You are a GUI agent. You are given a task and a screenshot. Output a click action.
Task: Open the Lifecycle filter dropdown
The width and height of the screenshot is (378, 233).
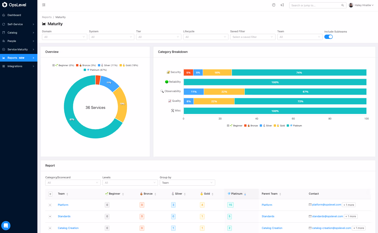click(206, 37)
